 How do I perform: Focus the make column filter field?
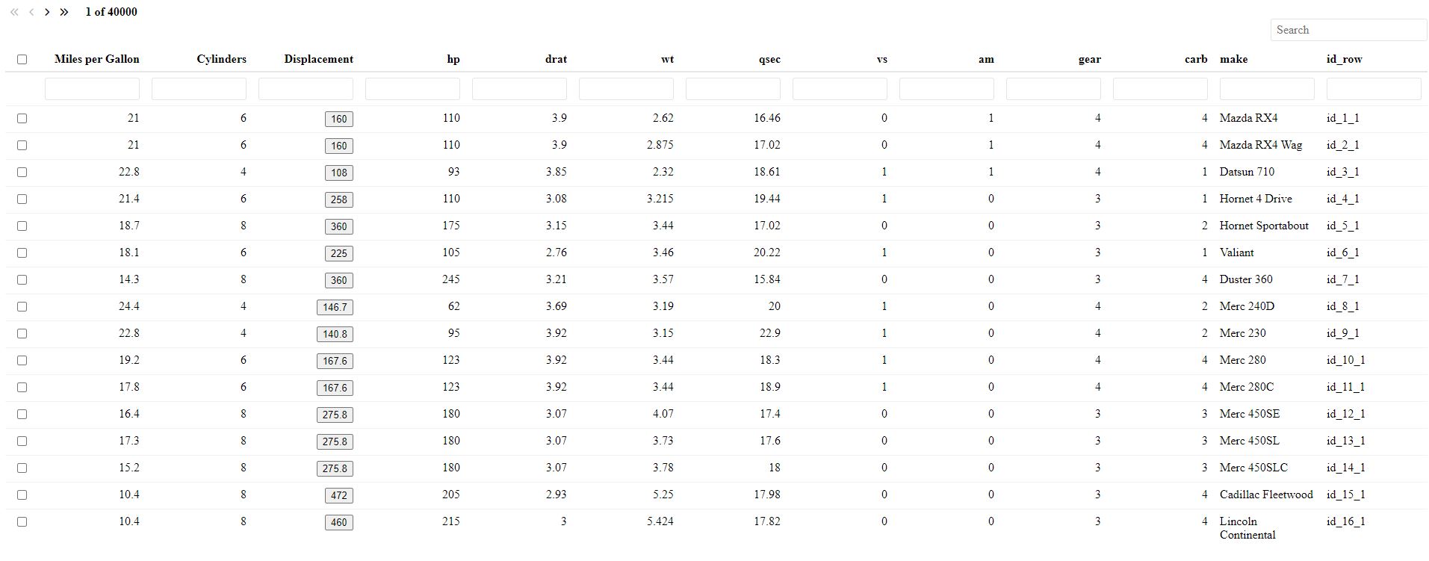click(x=1267, y=89)
